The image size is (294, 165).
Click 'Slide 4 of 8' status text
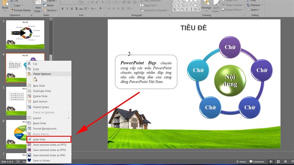(7, 162)
